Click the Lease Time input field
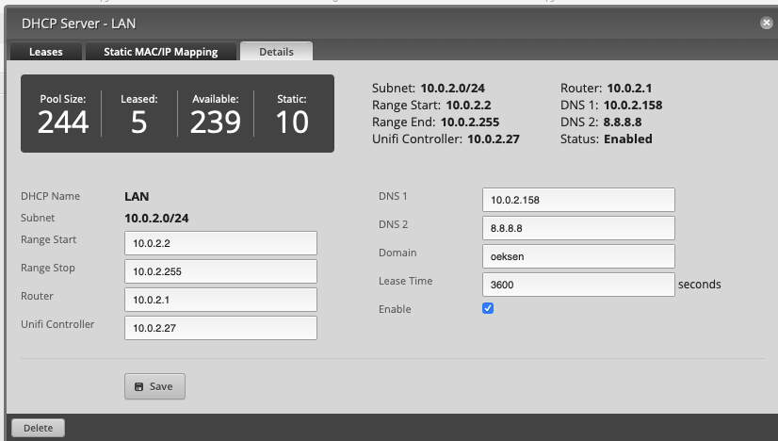 tap(578, 286)
